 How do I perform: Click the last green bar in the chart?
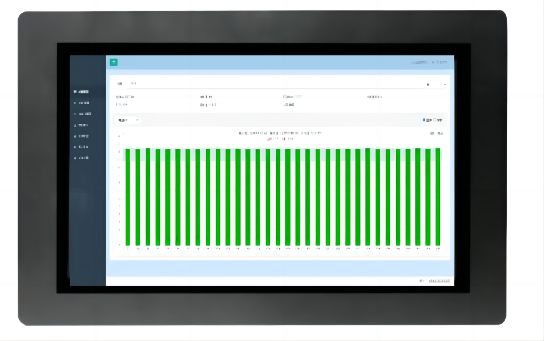pyautogui.click(x=437, y=197)
